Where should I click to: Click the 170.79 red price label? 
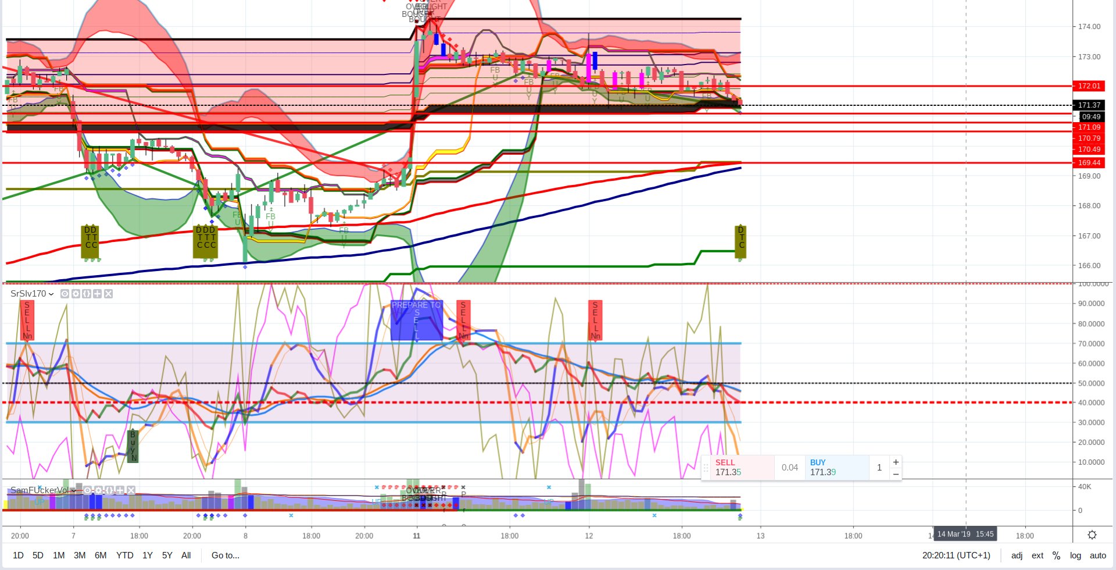click(x=1089, y=138)
